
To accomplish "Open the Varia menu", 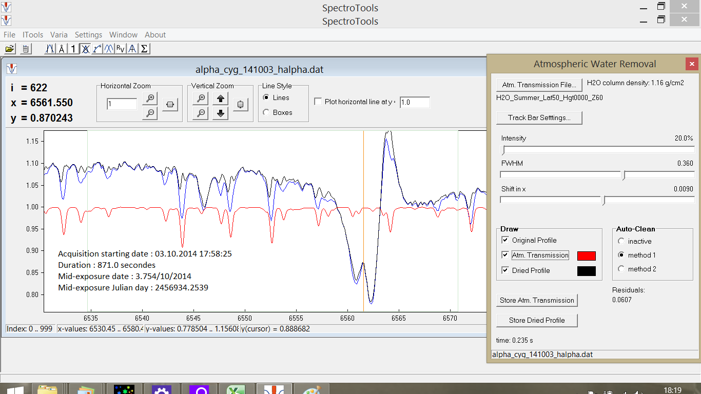I will [59, 35].
